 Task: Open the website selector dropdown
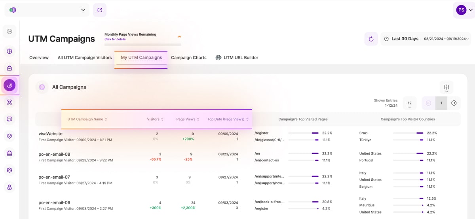coord(47,10)
